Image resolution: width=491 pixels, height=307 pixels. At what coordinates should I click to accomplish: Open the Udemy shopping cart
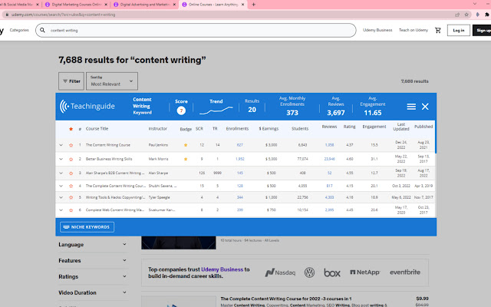point(438,30)
